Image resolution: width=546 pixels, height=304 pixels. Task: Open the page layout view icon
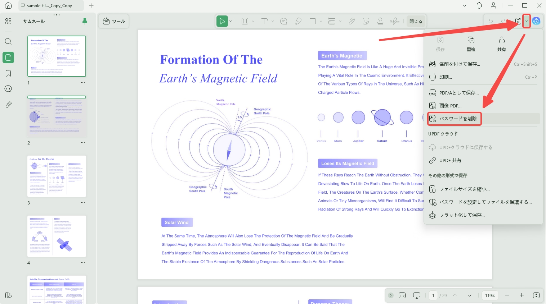[402, 295]
